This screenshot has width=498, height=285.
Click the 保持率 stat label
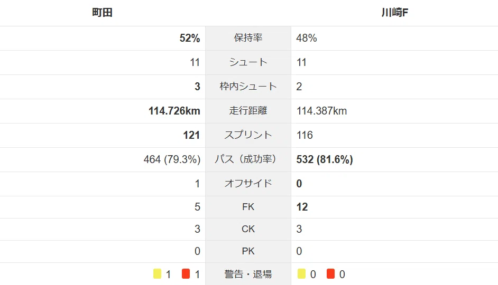[x=248, y=37]
